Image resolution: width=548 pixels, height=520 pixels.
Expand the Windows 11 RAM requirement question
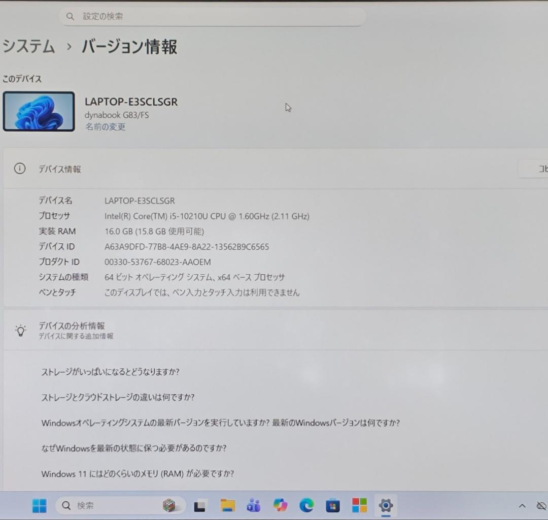point(137,474)
